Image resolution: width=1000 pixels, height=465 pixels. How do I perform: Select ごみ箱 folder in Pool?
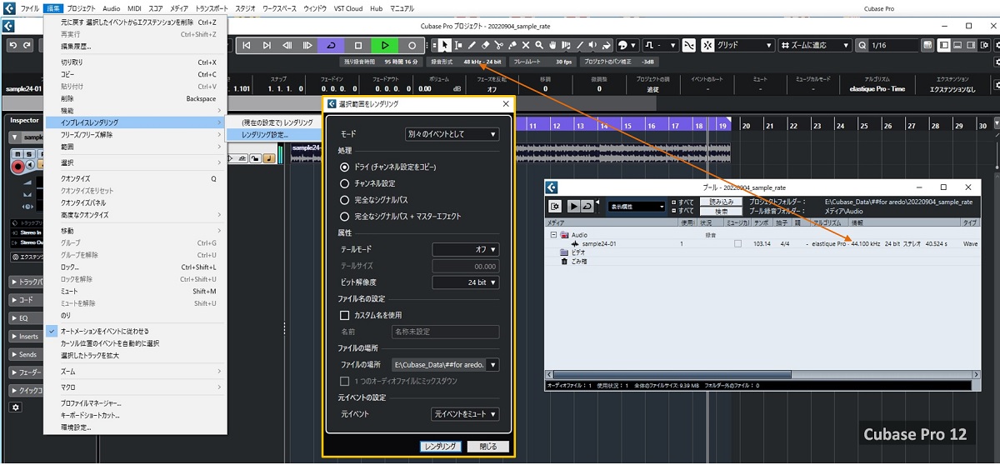click(581, 261)
